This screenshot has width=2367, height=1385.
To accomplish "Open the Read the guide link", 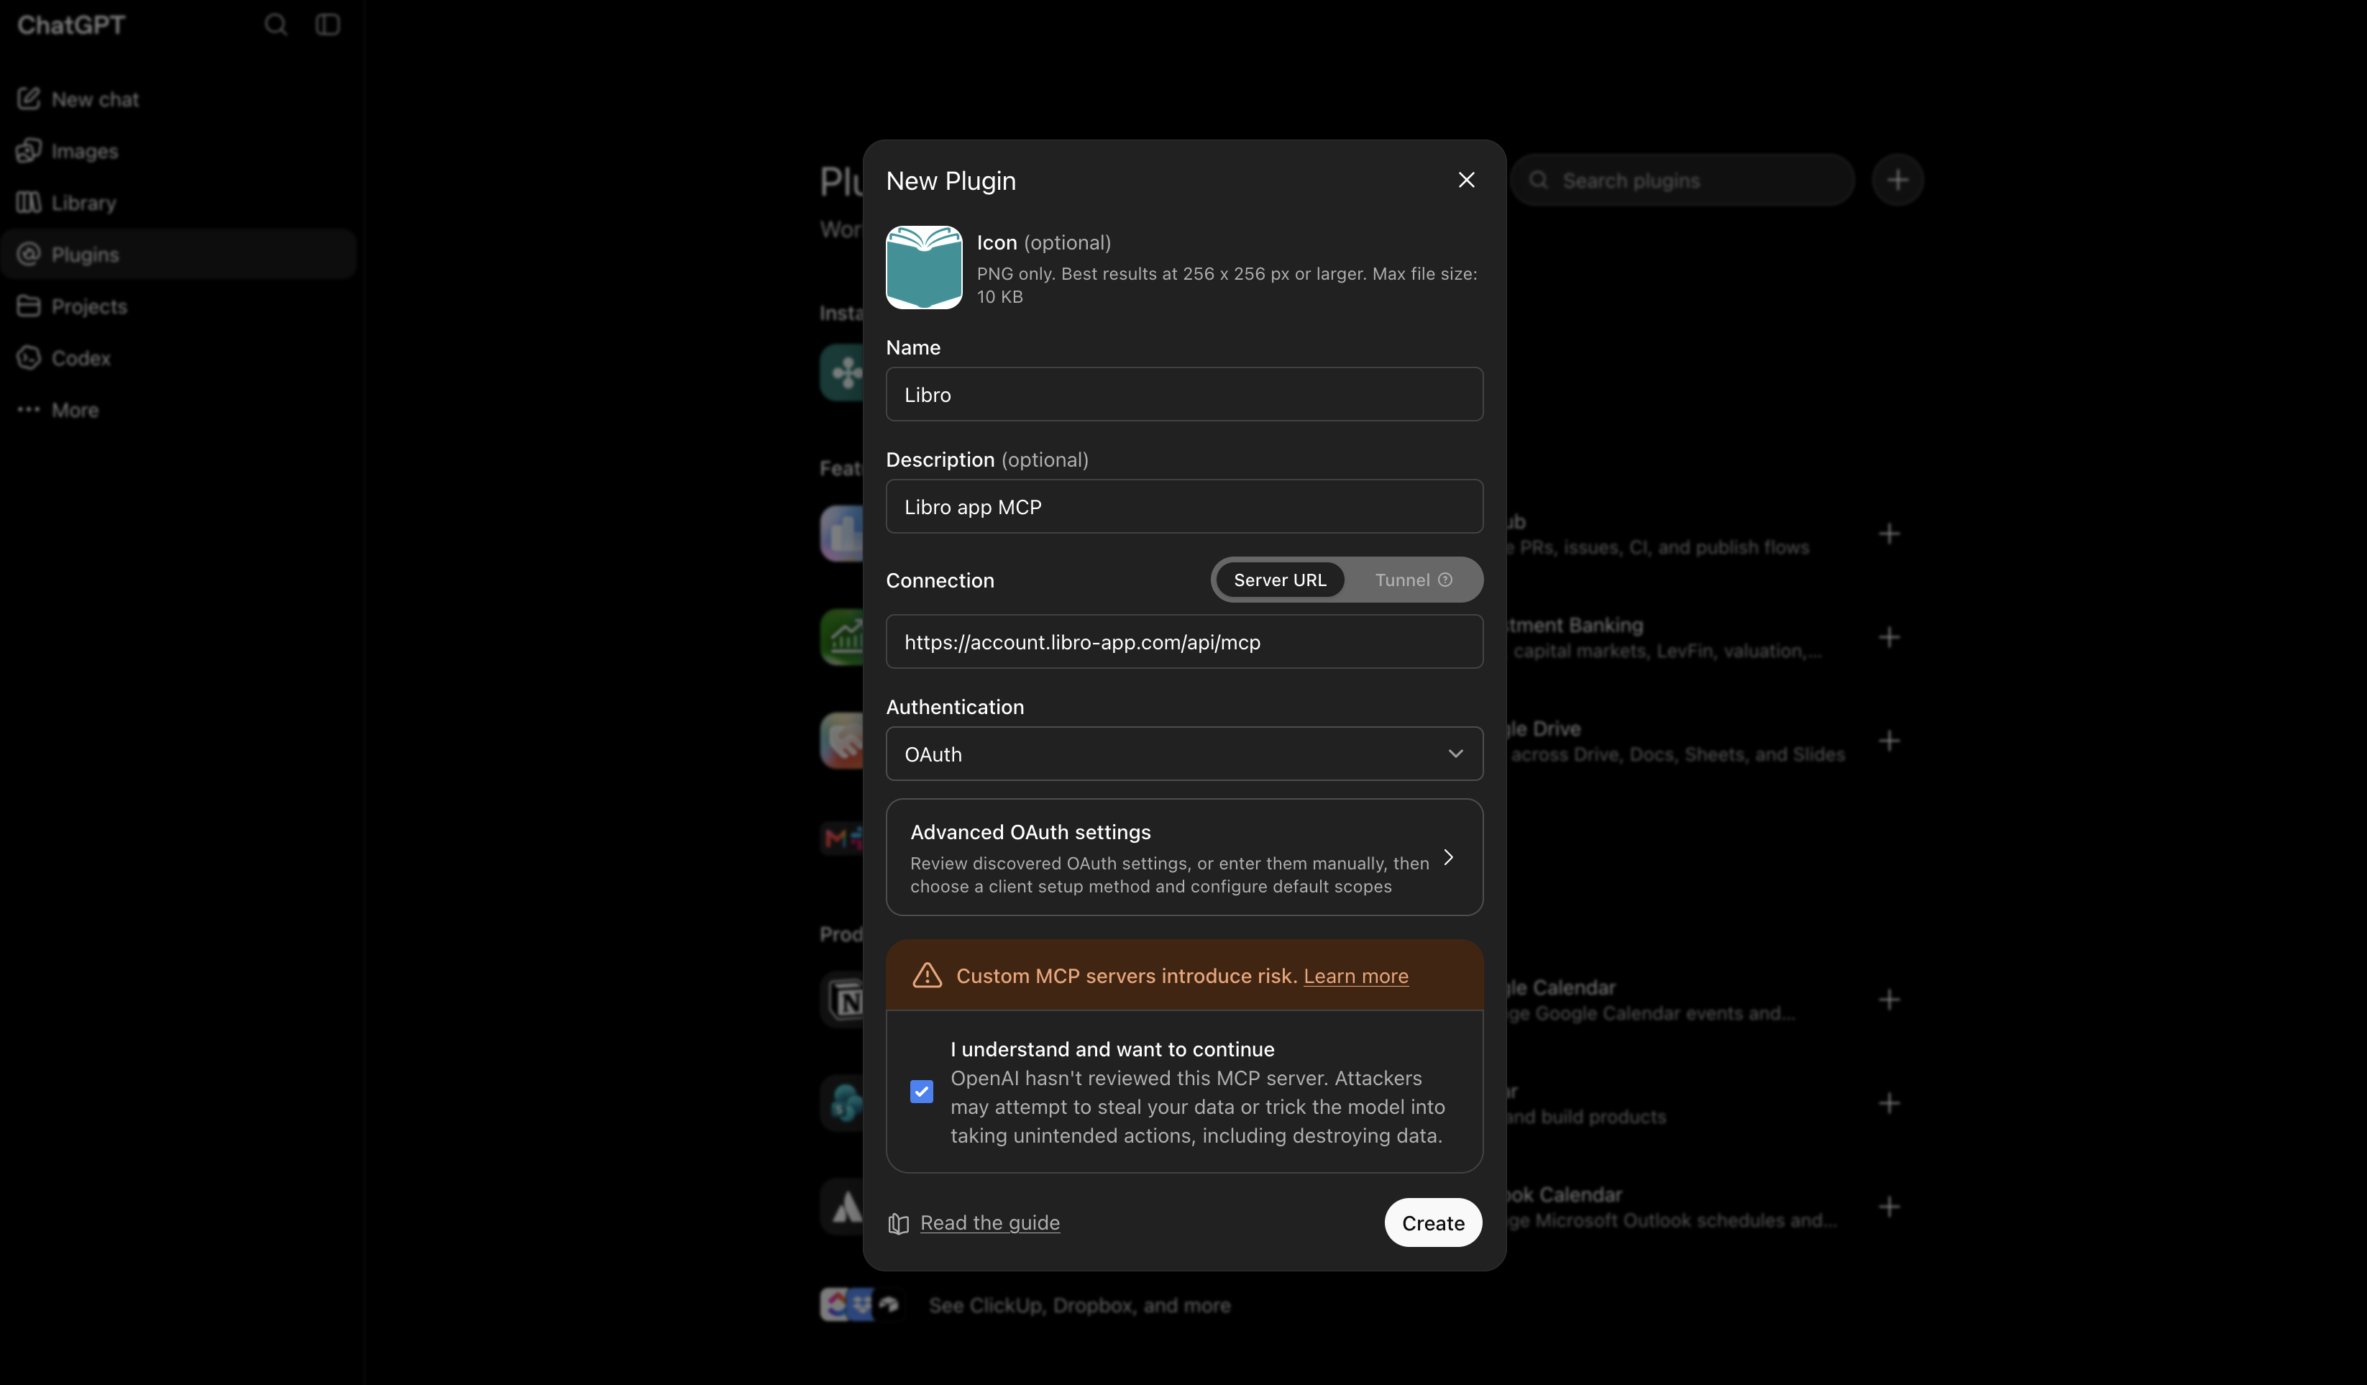I will click(990, 1222).
